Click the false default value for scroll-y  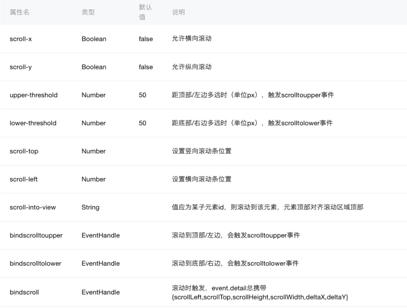pos(146,67)
